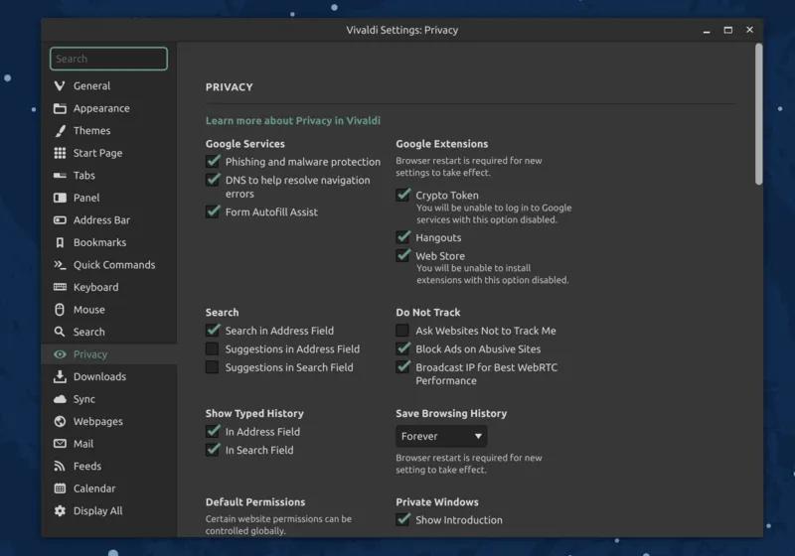Screen dimensions: 795x556
Task: Open the Save Browsing History dropdown
Action: coord(441,436)
